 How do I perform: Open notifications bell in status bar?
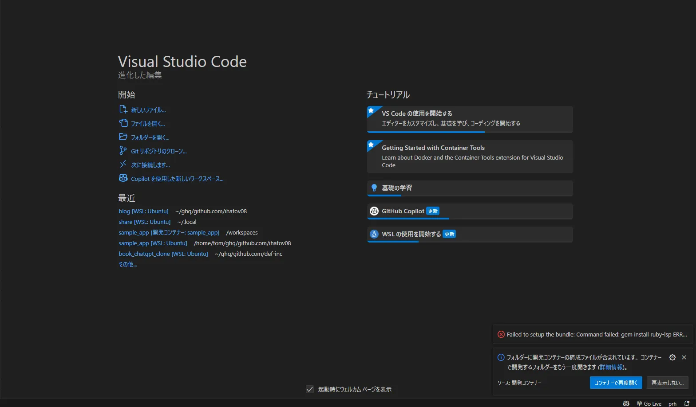[687, 403]
